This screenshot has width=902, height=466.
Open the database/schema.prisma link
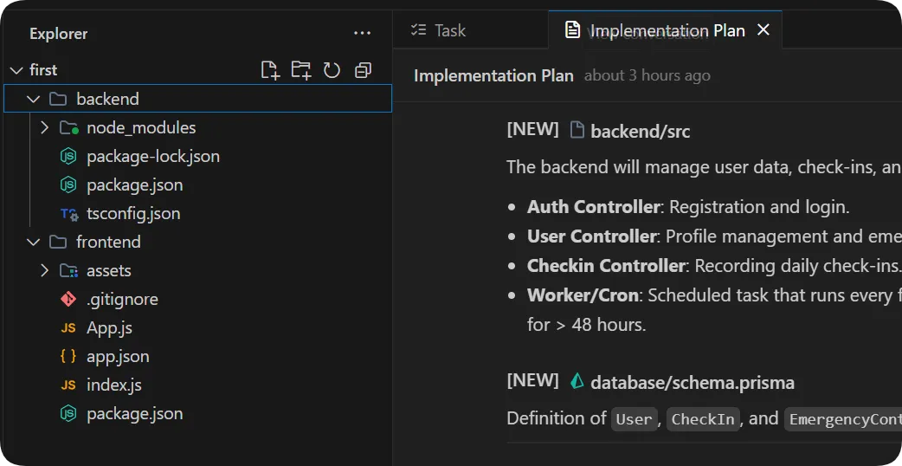tap(692, 383)
